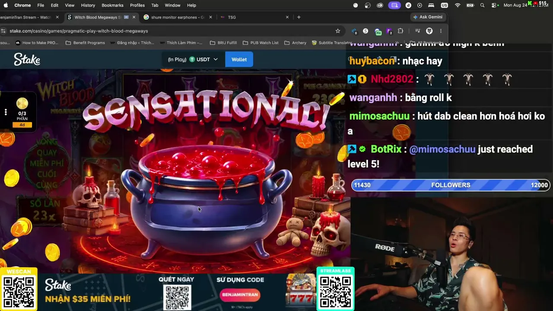Open the Tab menu
Viewport: 553px width, 311px height.
(155, 5)
